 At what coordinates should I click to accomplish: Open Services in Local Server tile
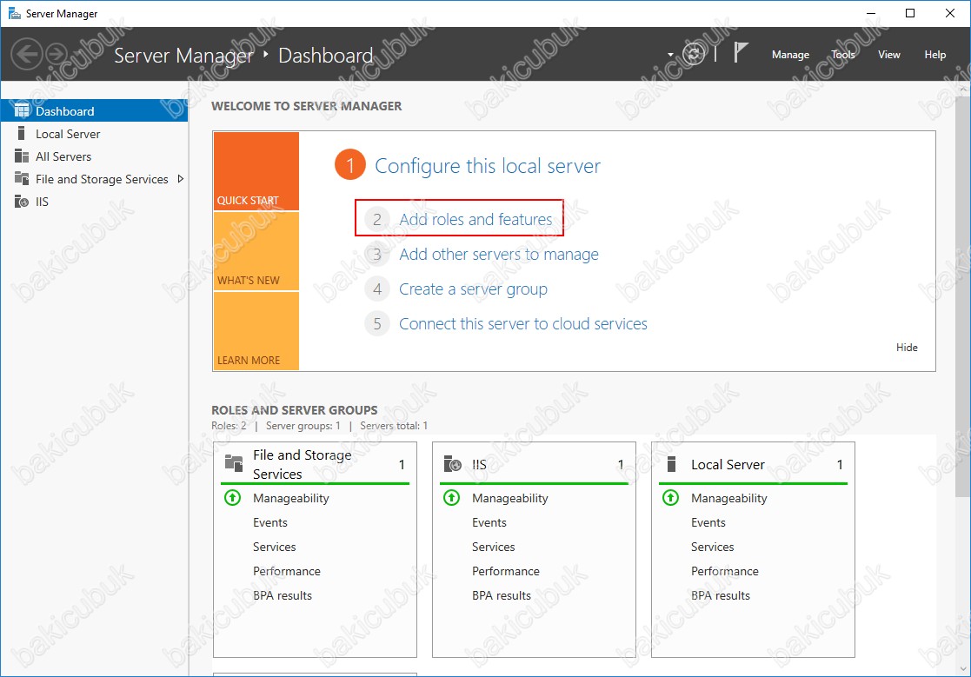(x=713, y=547)
